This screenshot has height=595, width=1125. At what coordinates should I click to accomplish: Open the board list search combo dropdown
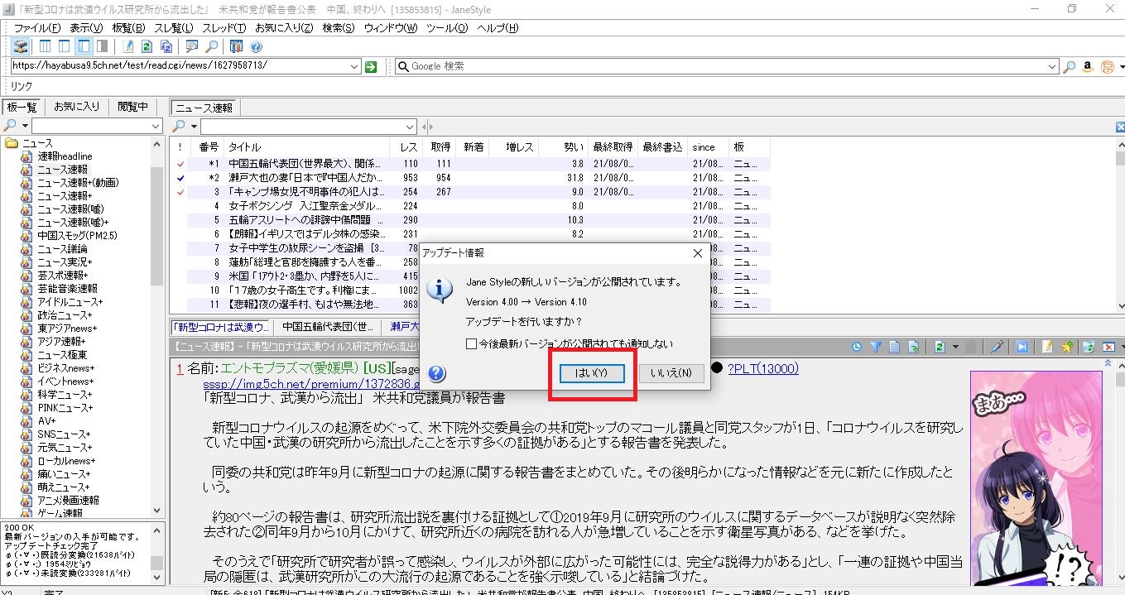coord(156,126)
